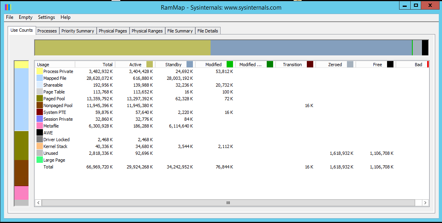Image resolution: width=442 pixels, height=223 pixels.
Task: Switch to the Use Counts tab
Action: 22,30
